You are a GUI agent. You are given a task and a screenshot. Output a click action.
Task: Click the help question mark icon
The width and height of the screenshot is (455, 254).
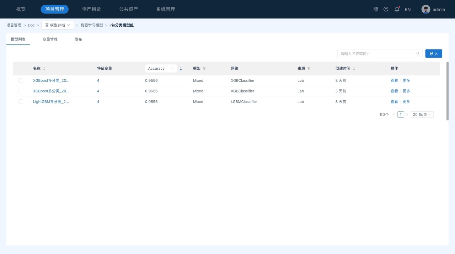[x=386, y=9]
